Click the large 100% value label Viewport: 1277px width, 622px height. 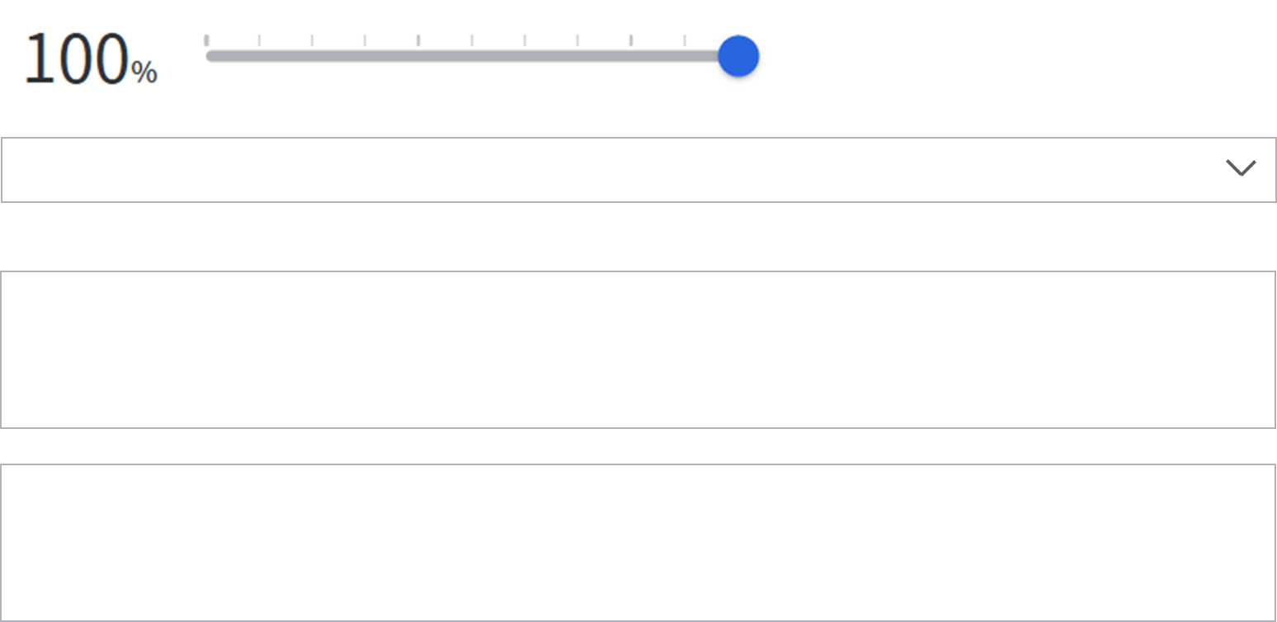coord(76,59)
